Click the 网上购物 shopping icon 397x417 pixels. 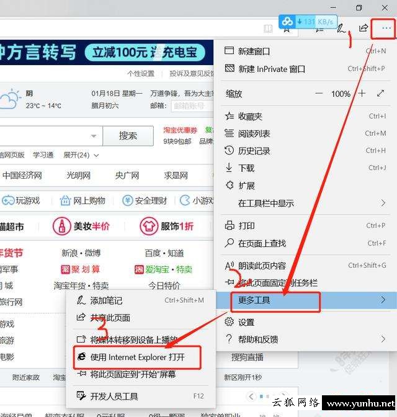coord(65,200)
